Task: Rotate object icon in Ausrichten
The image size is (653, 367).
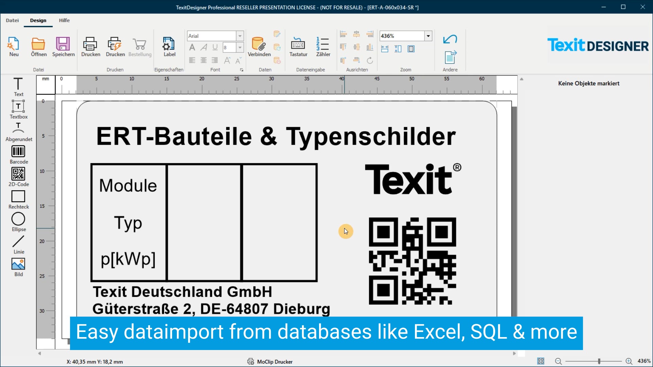Action: coord(370,60)
